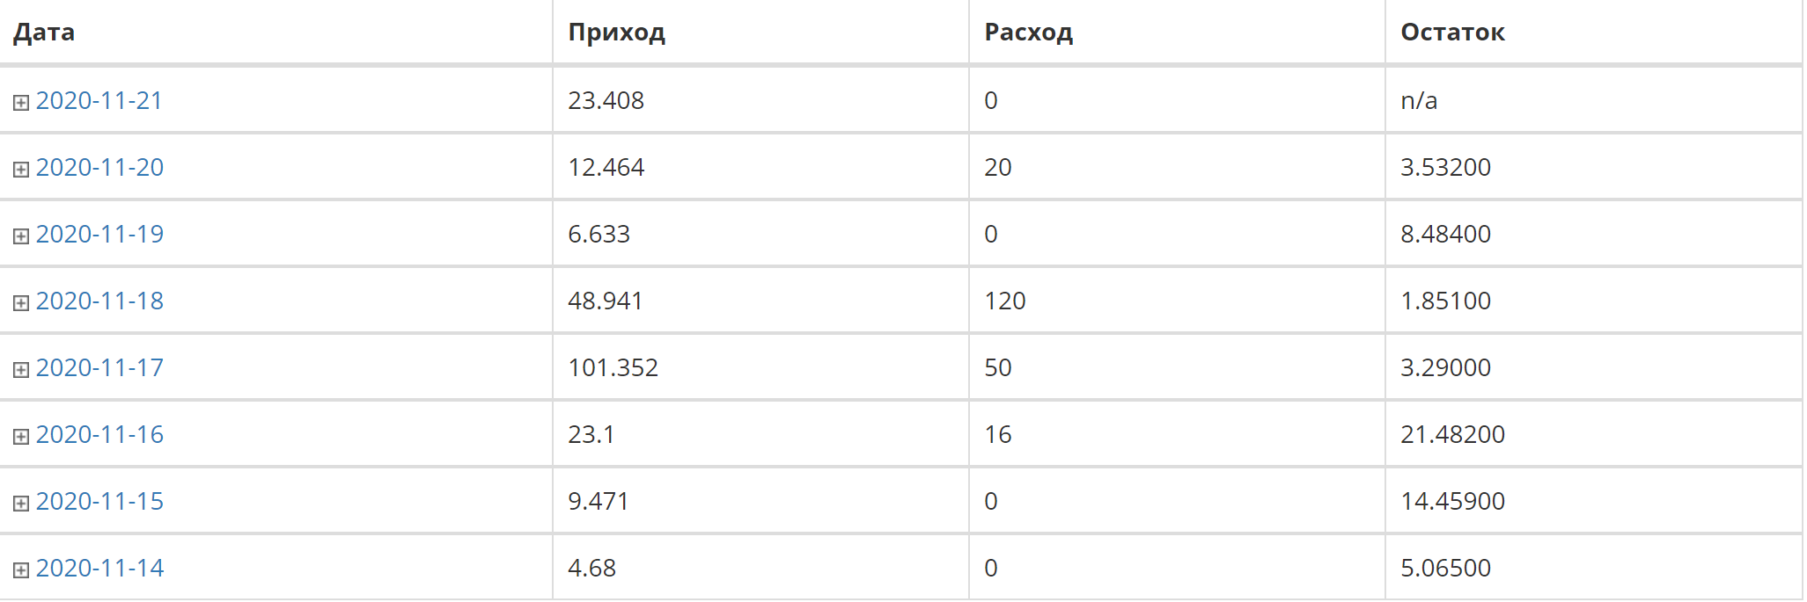This screenshot has height=602, width=1807.
Task: Click the Дата column header
Action: 44,33
